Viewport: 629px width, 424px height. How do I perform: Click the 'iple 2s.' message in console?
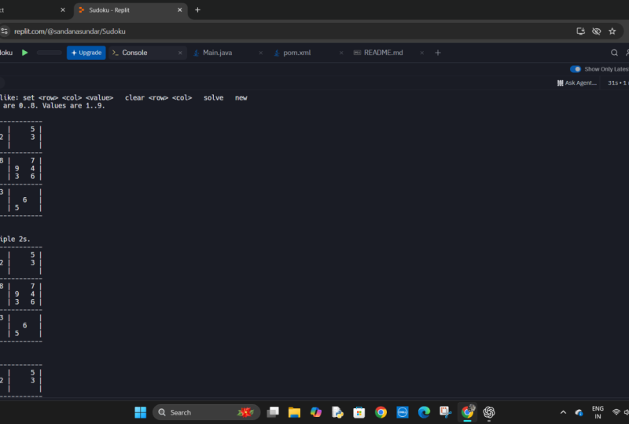click(15, 239)
